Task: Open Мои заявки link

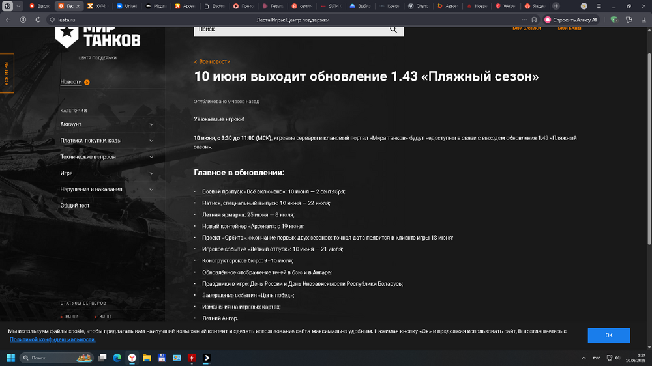Action: tap(526, 29)
